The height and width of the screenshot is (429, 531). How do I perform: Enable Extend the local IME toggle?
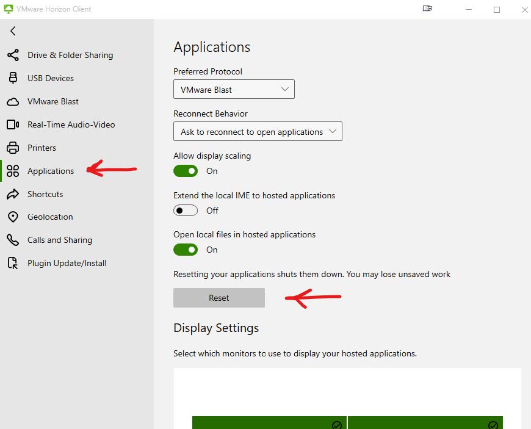(x=186, y=211)
